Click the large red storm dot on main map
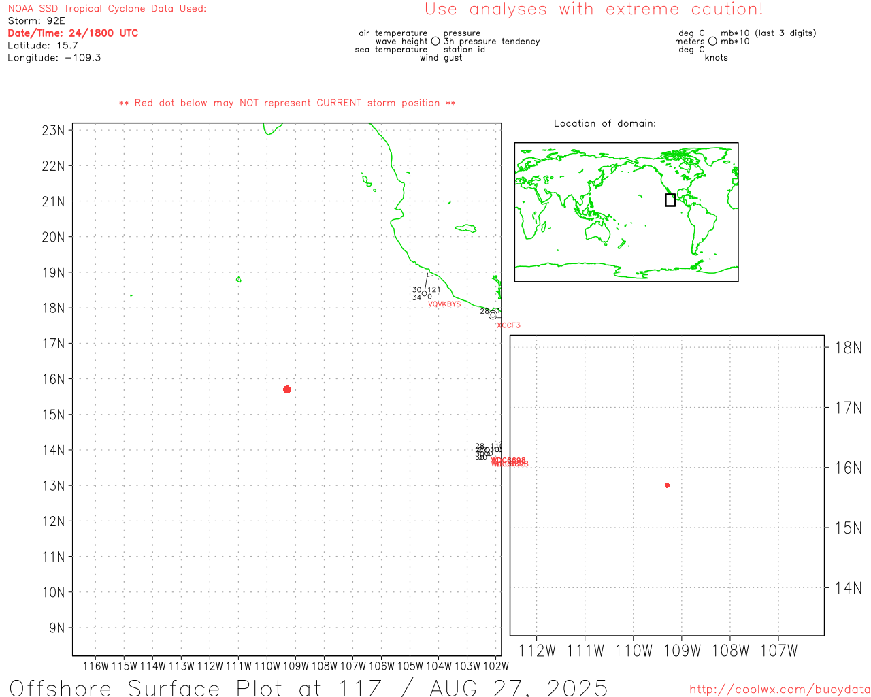The width and height of the screenshot is (871, 697). (x=287, y=389)
